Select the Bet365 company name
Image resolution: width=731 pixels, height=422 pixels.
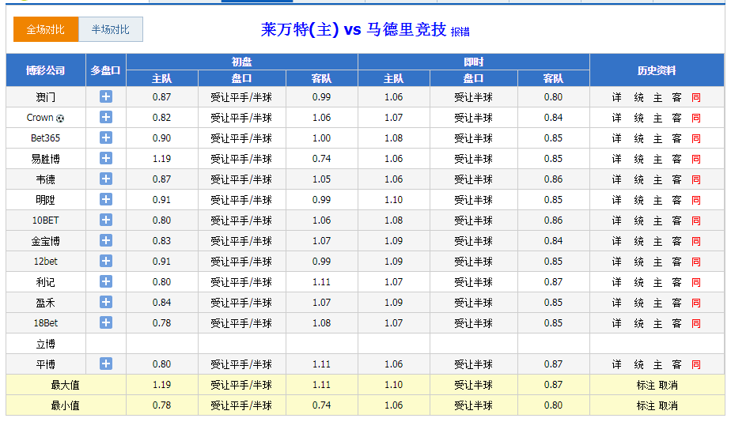coord(46,138)
